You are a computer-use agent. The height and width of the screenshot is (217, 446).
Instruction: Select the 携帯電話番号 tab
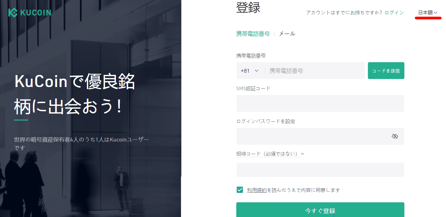coord(252,34)
